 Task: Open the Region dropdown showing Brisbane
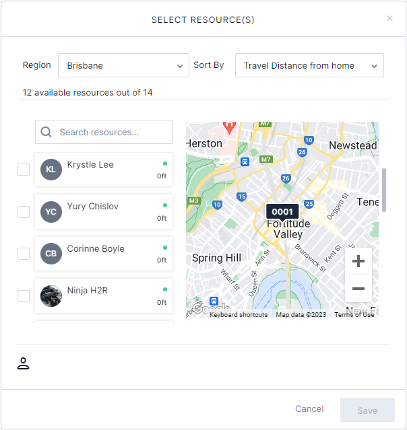point(123,65)
